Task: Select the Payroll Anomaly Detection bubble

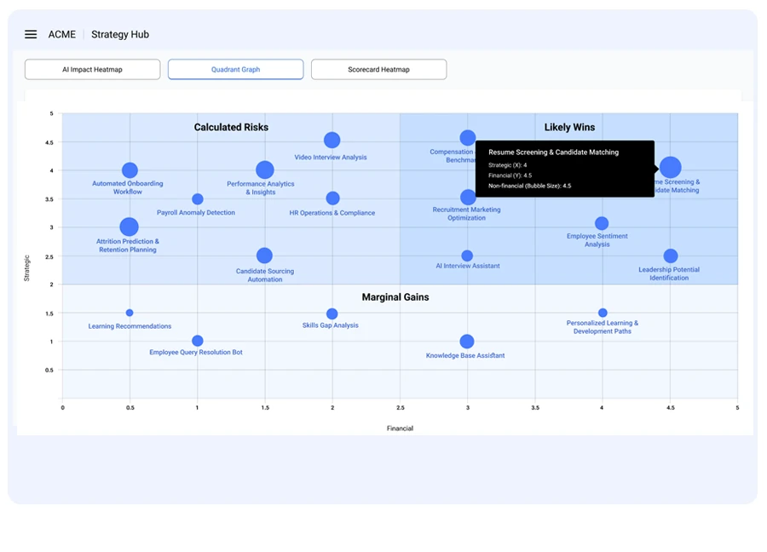Action: pyautogui.click(x=198, y=199)
